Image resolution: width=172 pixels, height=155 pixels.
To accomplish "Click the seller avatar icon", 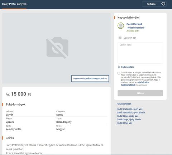I will pos(121,26).
